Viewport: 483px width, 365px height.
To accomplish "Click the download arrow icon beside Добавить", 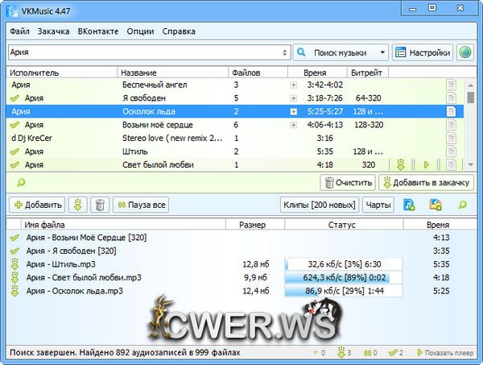I will pyautogui.click(x=77, y=205).
